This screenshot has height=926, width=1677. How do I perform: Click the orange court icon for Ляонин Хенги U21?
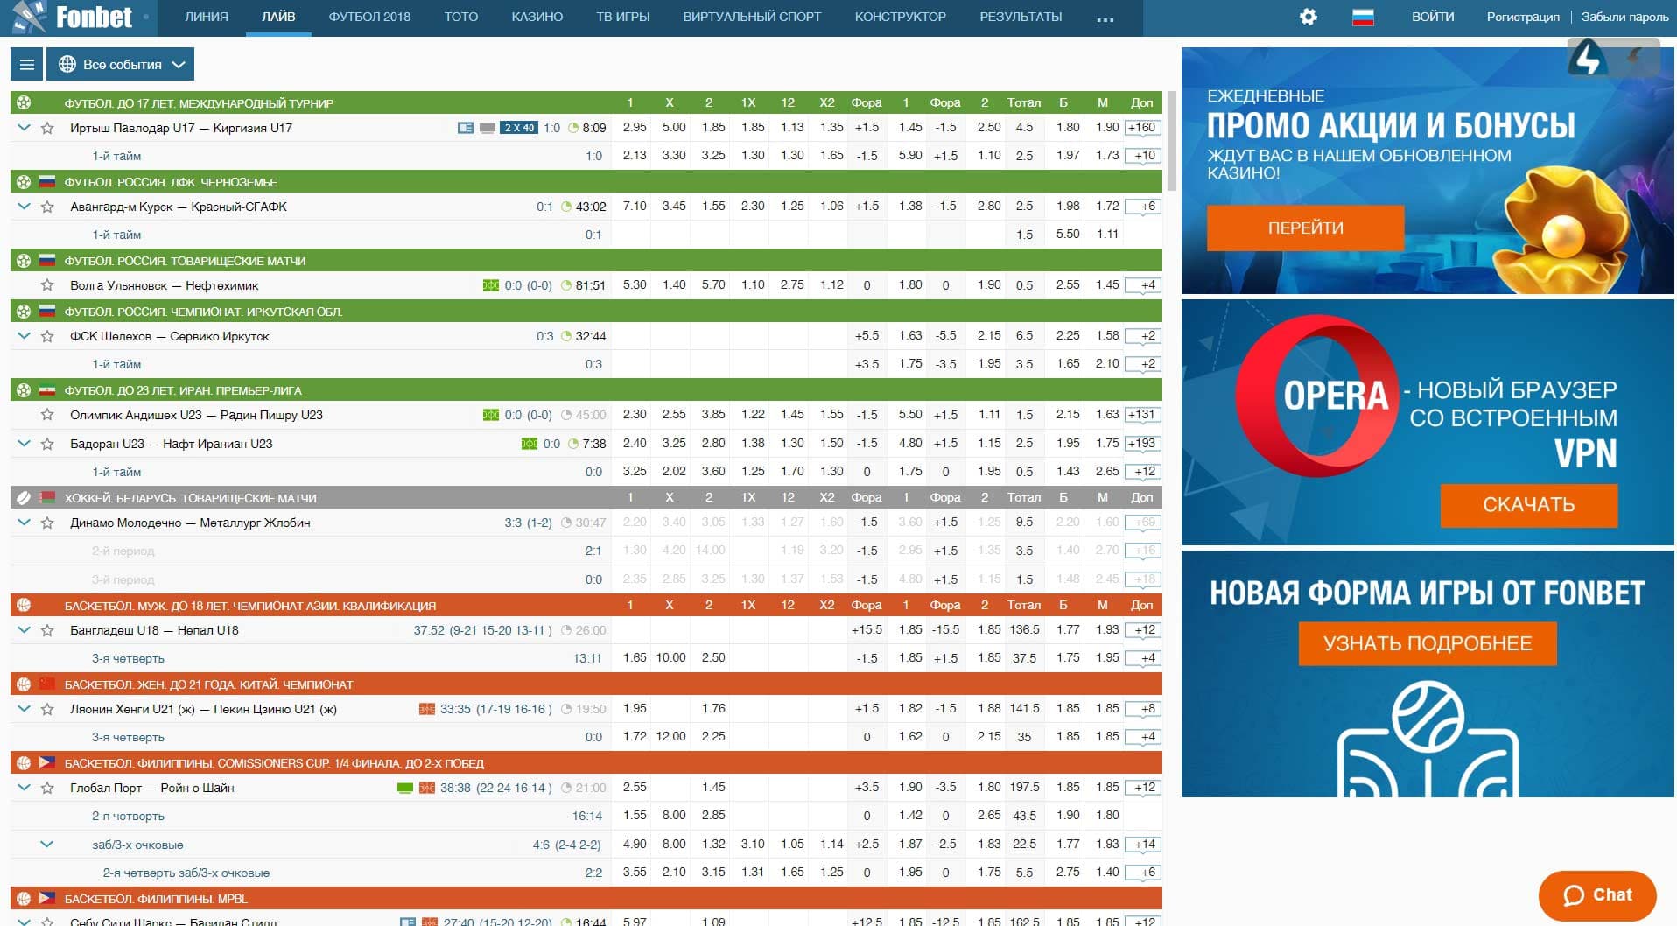(427, 709)
